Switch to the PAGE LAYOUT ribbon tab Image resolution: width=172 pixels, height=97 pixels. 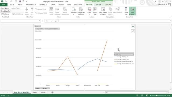pyautogui.click(x=31, y=5)
